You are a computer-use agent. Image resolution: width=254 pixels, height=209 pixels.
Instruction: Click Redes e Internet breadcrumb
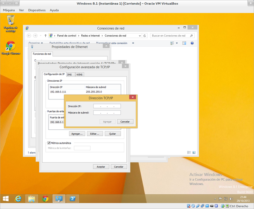pyautogui.click(x=90, y=36)
